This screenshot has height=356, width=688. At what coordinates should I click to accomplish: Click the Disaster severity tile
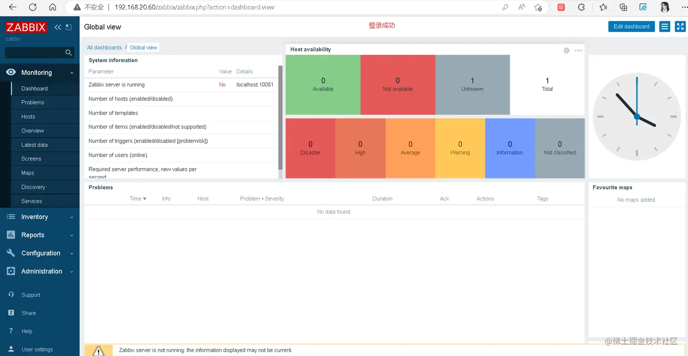coord(310,148)
